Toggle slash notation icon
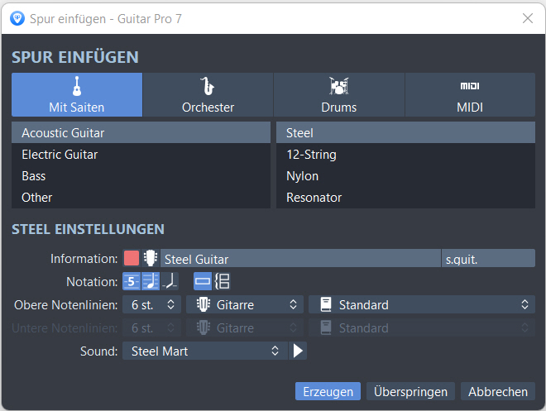This screenshot has height=411, width=546. coord(169,281)
